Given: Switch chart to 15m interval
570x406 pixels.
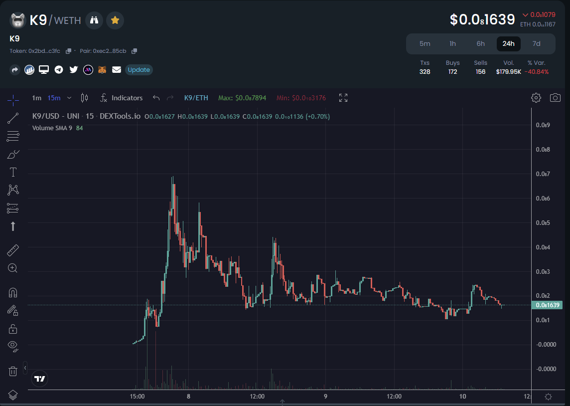Looking at the screenshot, I should click(x=54, y=98).
